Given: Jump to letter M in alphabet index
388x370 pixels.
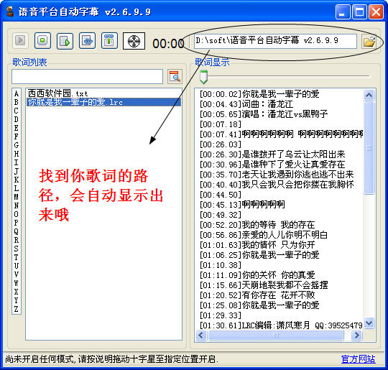Looking at the screenshot, I should pos(17,197).
